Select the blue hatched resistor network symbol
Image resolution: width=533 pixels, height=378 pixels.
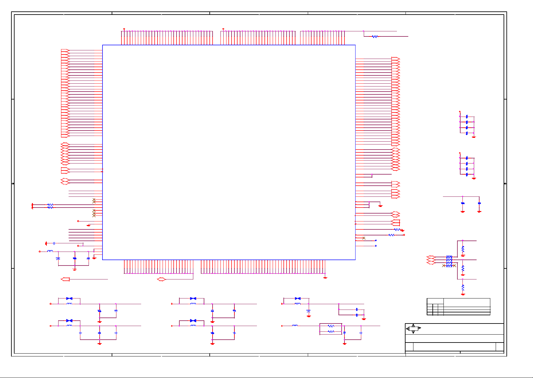point(449,261)
